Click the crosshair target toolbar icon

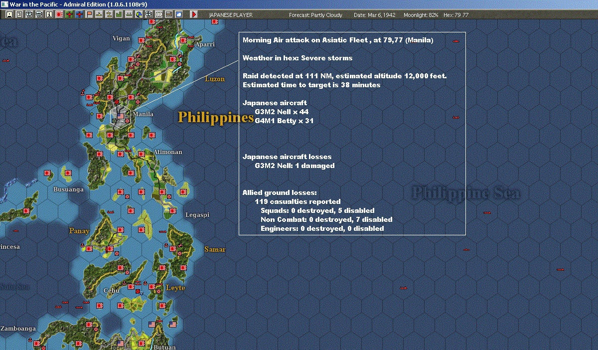coord(149,15)
